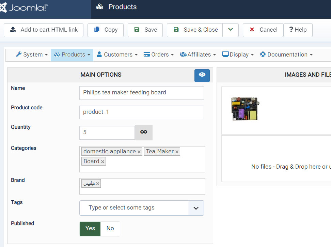Image resolution: width=331 pixels, height=247 pixels.
Task: Click the Copy button
Action: coord(105,30)
